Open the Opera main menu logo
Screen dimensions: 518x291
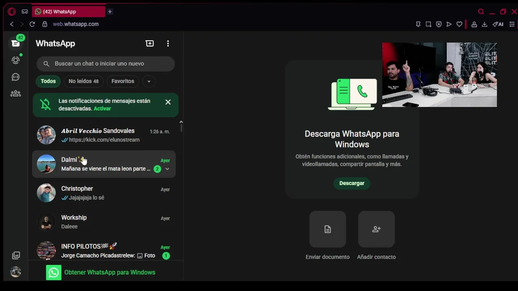click(12, 12)
